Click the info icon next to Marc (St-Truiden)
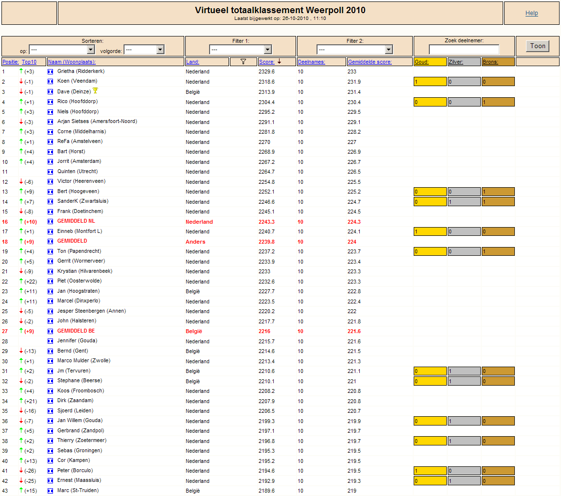Image resolution: width=561 pixels, height=496 pixels. (x=51, y=491)
